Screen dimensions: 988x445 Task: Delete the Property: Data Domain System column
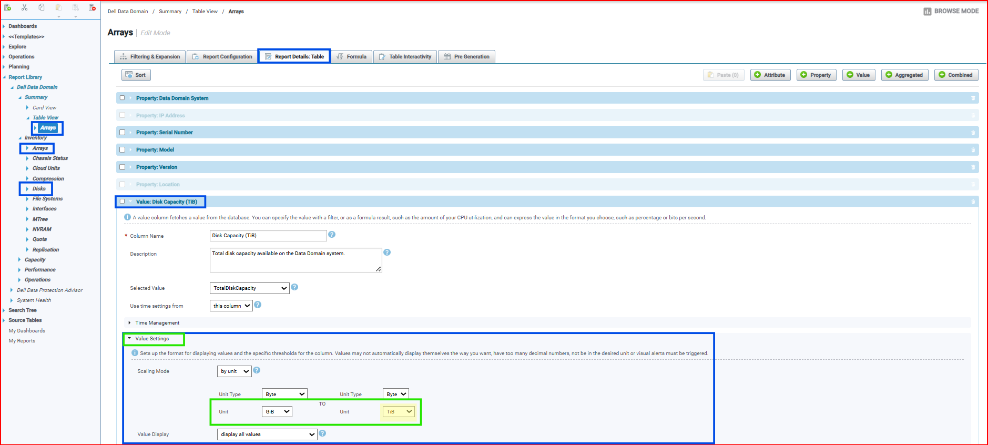coord(973,98)
